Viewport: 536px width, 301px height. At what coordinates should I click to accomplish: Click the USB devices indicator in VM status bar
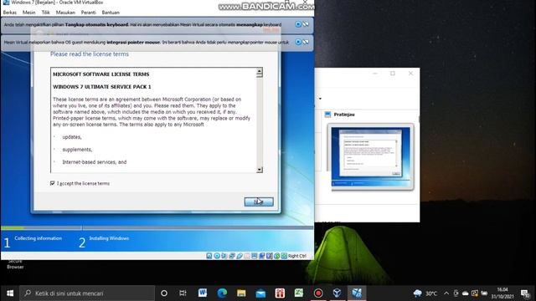point(240,256)
